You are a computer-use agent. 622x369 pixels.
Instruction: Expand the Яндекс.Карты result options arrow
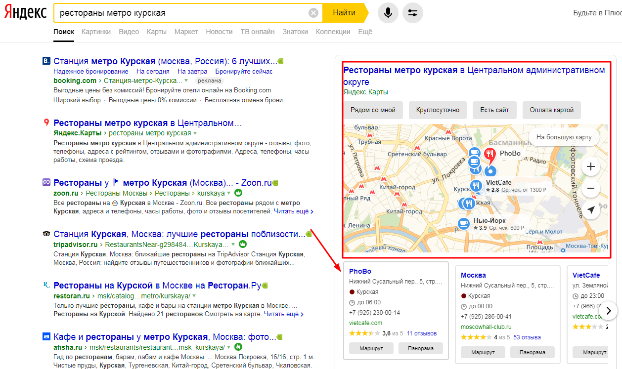(x=195, y=133)
